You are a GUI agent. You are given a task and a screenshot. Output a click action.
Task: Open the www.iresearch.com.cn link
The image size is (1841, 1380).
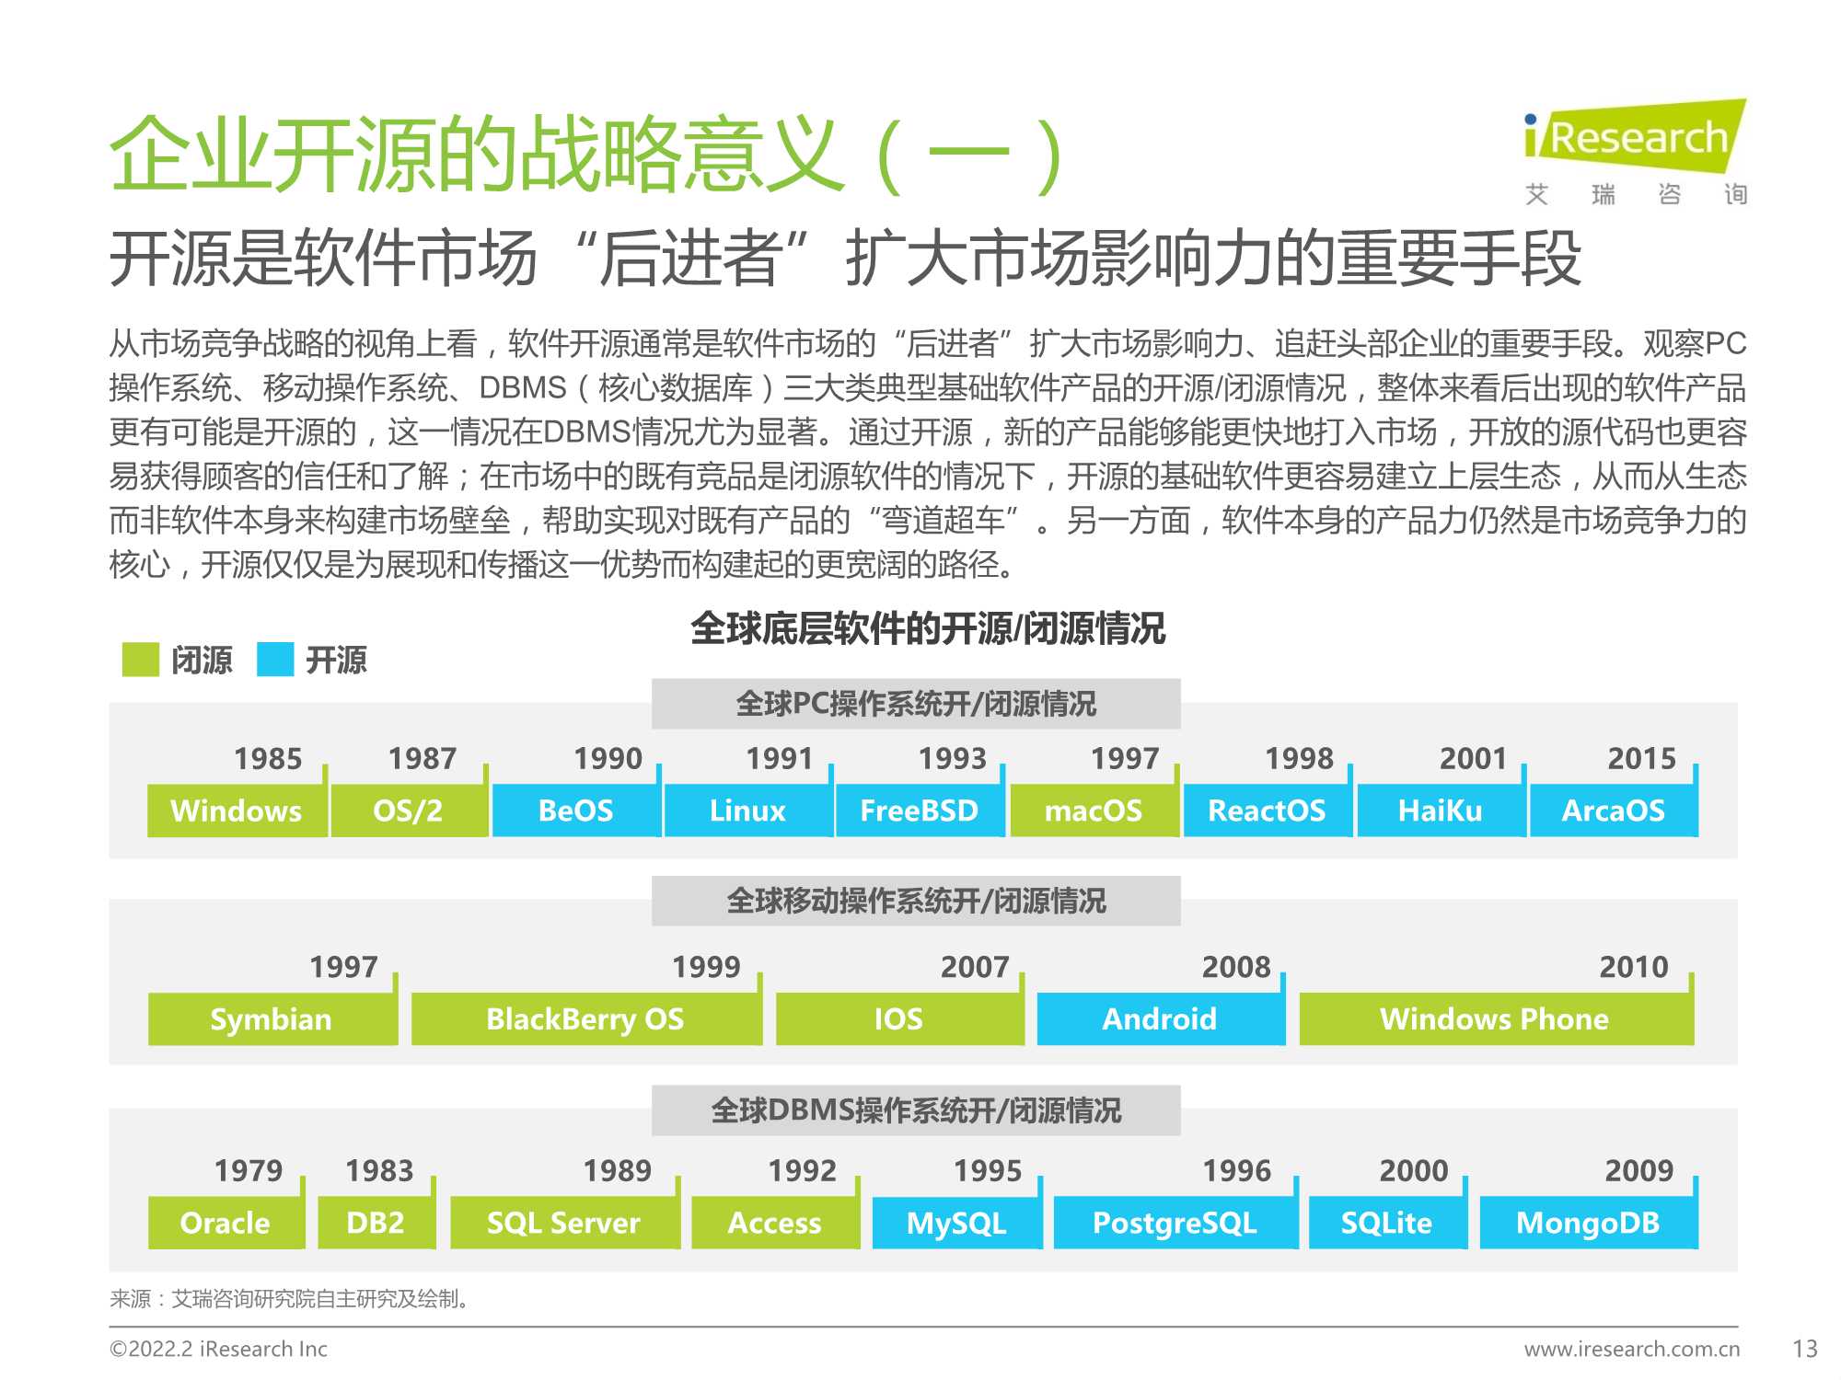1632,1349
